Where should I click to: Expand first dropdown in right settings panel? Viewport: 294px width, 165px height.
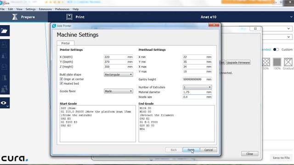pyautogui.click(x=288, y=28)
